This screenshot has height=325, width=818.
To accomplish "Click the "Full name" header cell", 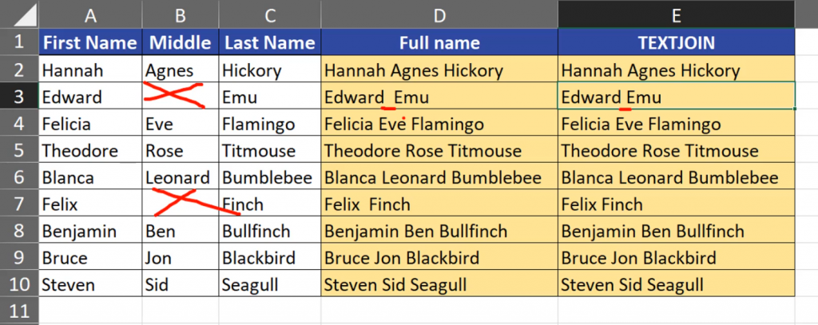I will (x=439, y=42).
